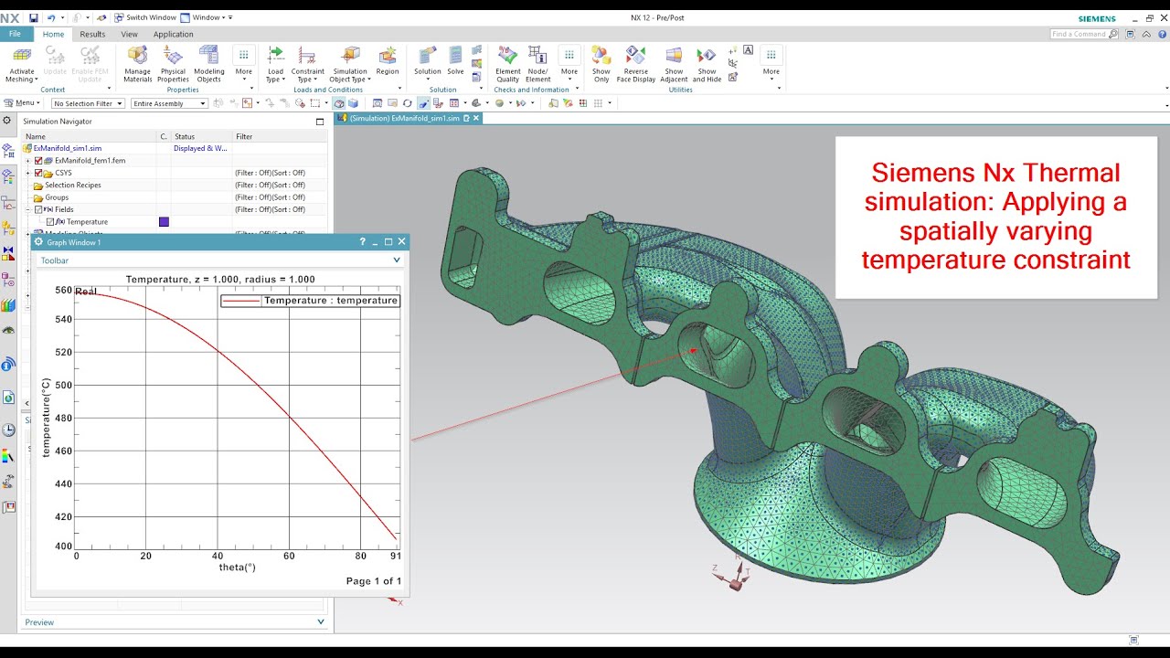Toggle ExManifold_fem1.fem checkbox
1170x658 pixels.
coord(38,161)
